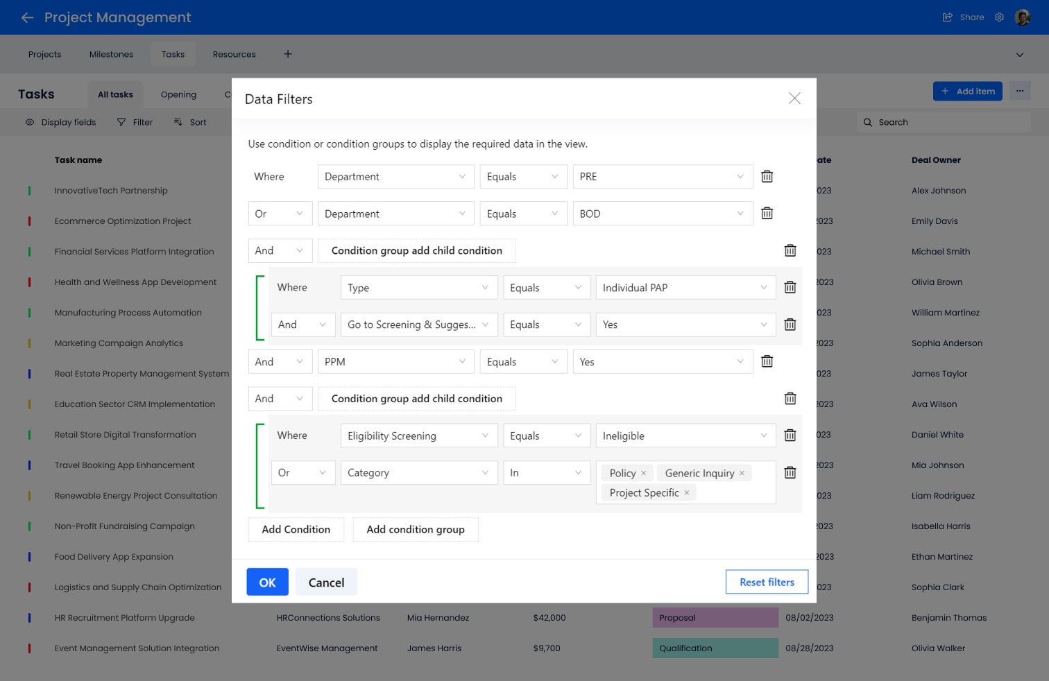Delete the Eligibility Screening condition row
This screenshot has width=1049, height=681.
pos(790,435)
